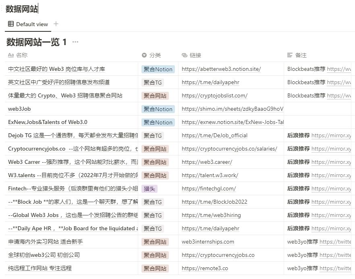Click 聚合网站 tag in the Web3 Carrer row

(155, 162)
